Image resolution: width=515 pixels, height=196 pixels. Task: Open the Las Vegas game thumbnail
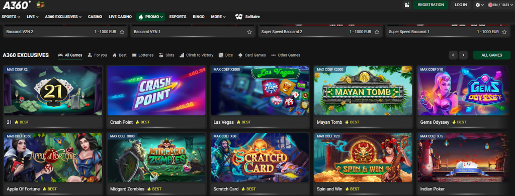tap(260, 91)
